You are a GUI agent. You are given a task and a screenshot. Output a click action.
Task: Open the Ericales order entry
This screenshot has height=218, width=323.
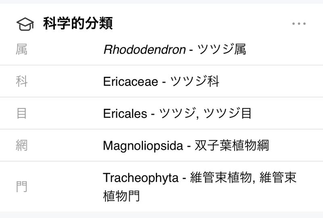point(125,113)
